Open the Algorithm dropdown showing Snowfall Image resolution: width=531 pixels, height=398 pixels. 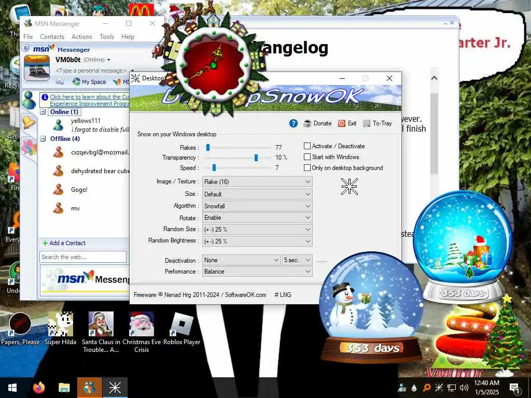(x=257, y=206)
